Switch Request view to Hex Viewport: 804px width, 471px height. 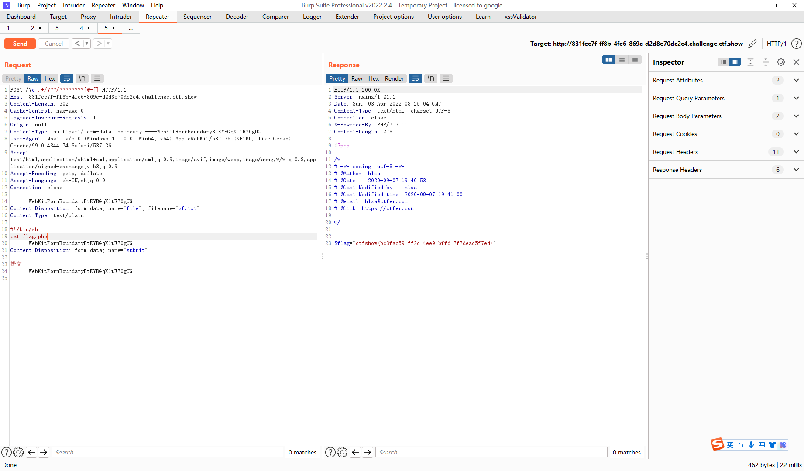[50, 78]
